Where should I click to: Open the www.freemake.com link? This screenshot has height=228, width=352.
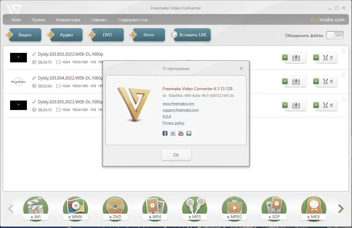coord(178,103)
